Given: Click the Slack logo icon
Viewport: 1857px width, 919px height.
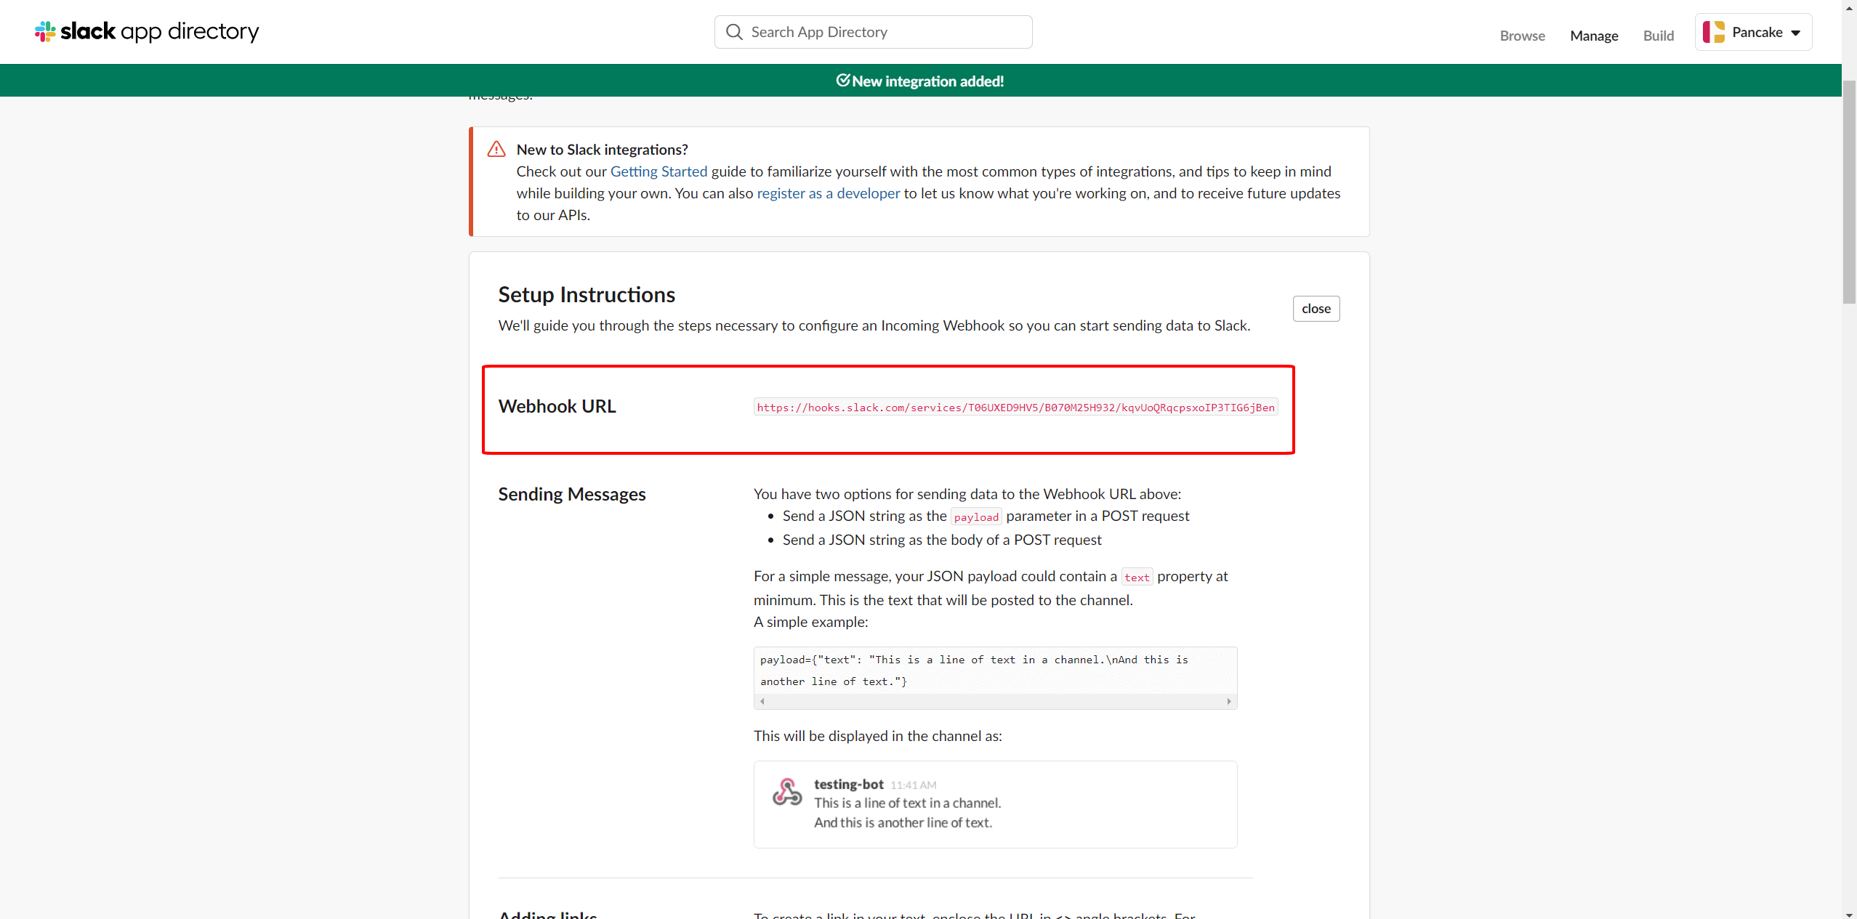Looking at the screenshot, I should tap(45, 31).
